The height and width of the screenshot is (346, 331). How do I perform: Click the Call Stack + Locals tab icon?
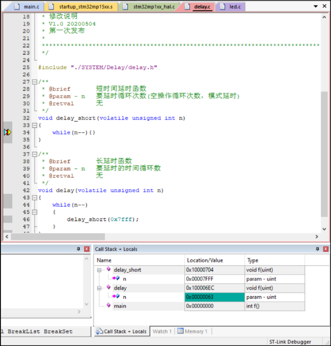coord(99,331)
